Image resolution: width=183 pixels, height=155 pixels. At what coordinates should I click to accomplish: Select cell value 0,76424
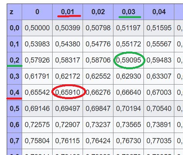click(x=98, y=141)
